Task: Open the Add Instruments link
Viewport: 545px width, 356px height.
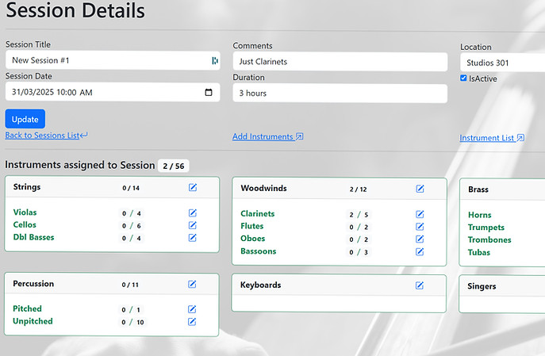Action: point(268,136)
